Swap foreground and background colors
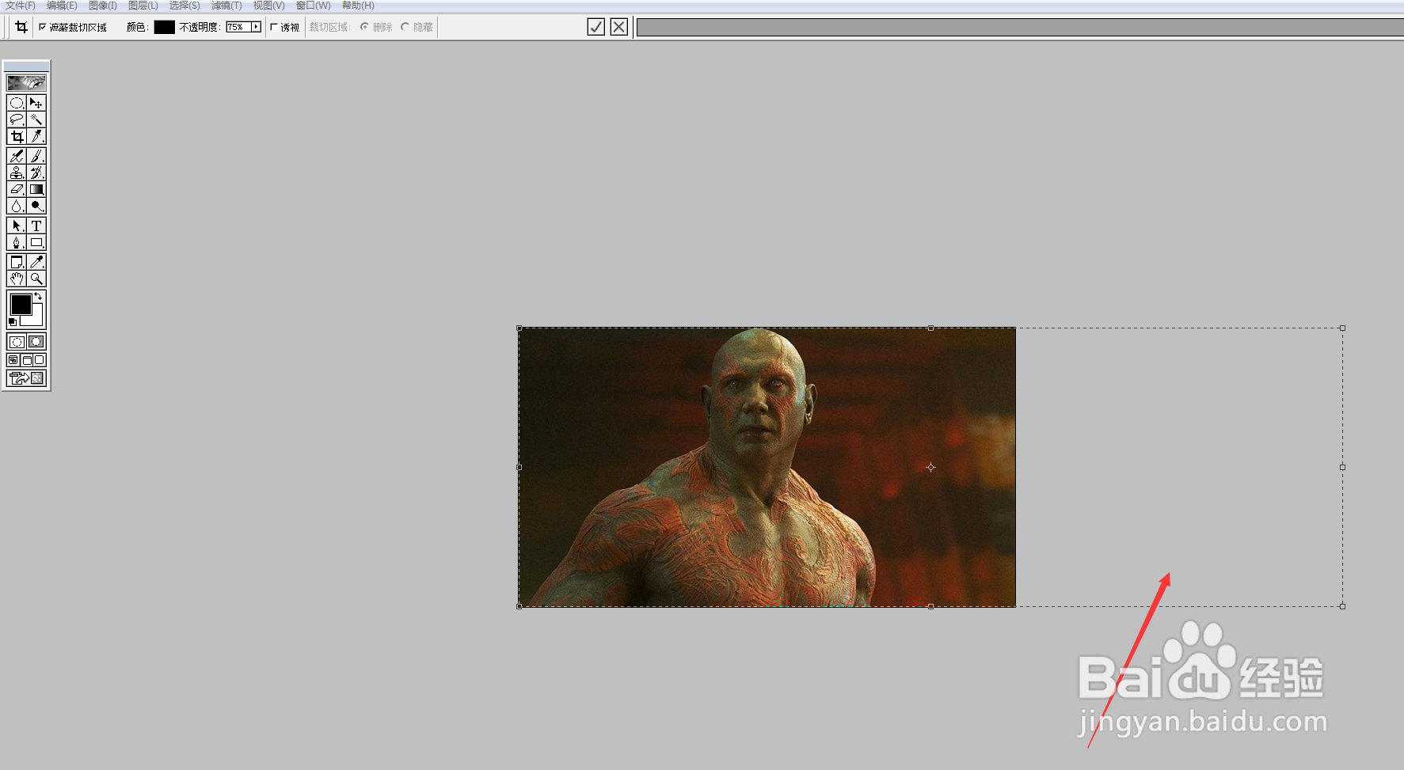 coord(38,297)
